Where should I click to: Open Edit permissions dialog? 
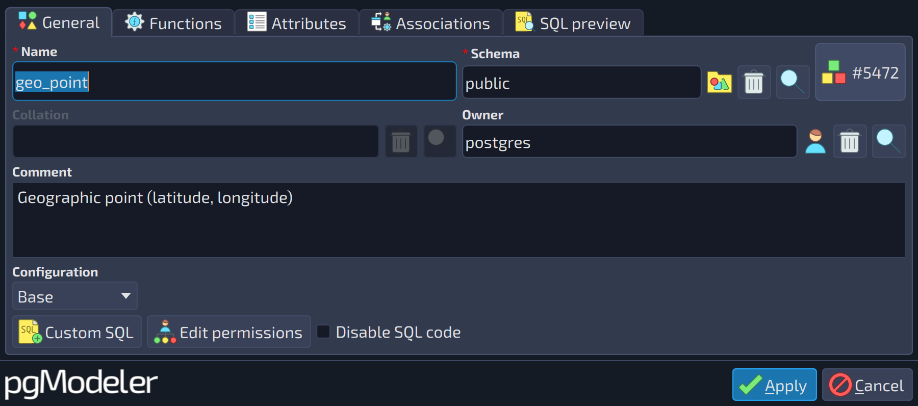click(x=228, y=332)
